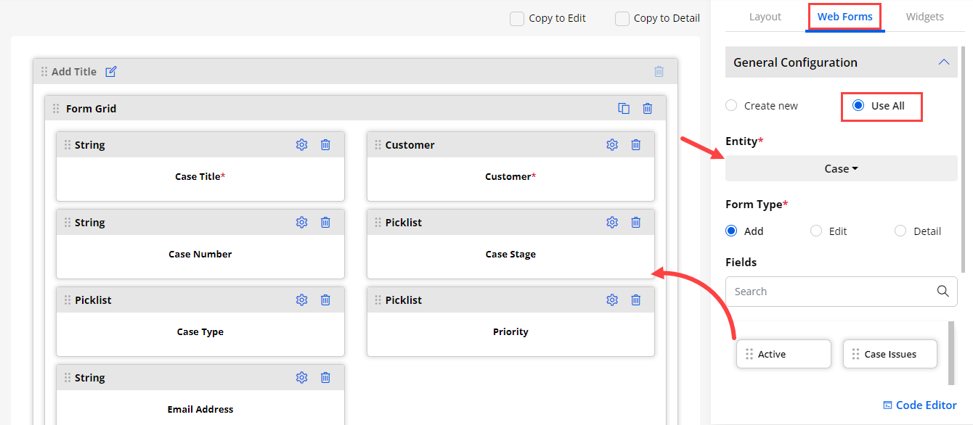Open settings for Case Title field

302,145
